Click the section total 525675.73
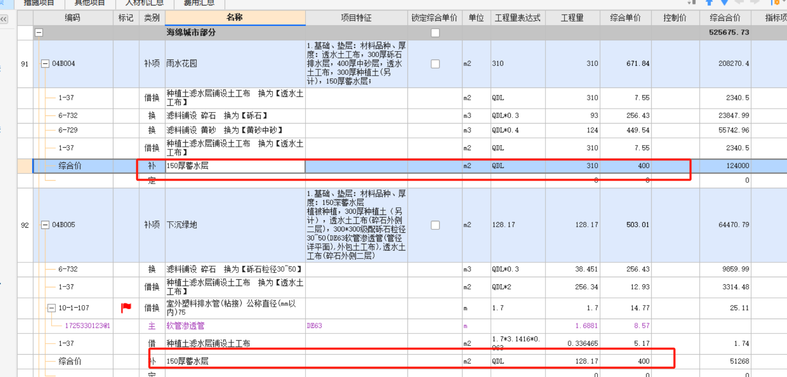Viewport: 787px width, 377px height. point(729,33)
